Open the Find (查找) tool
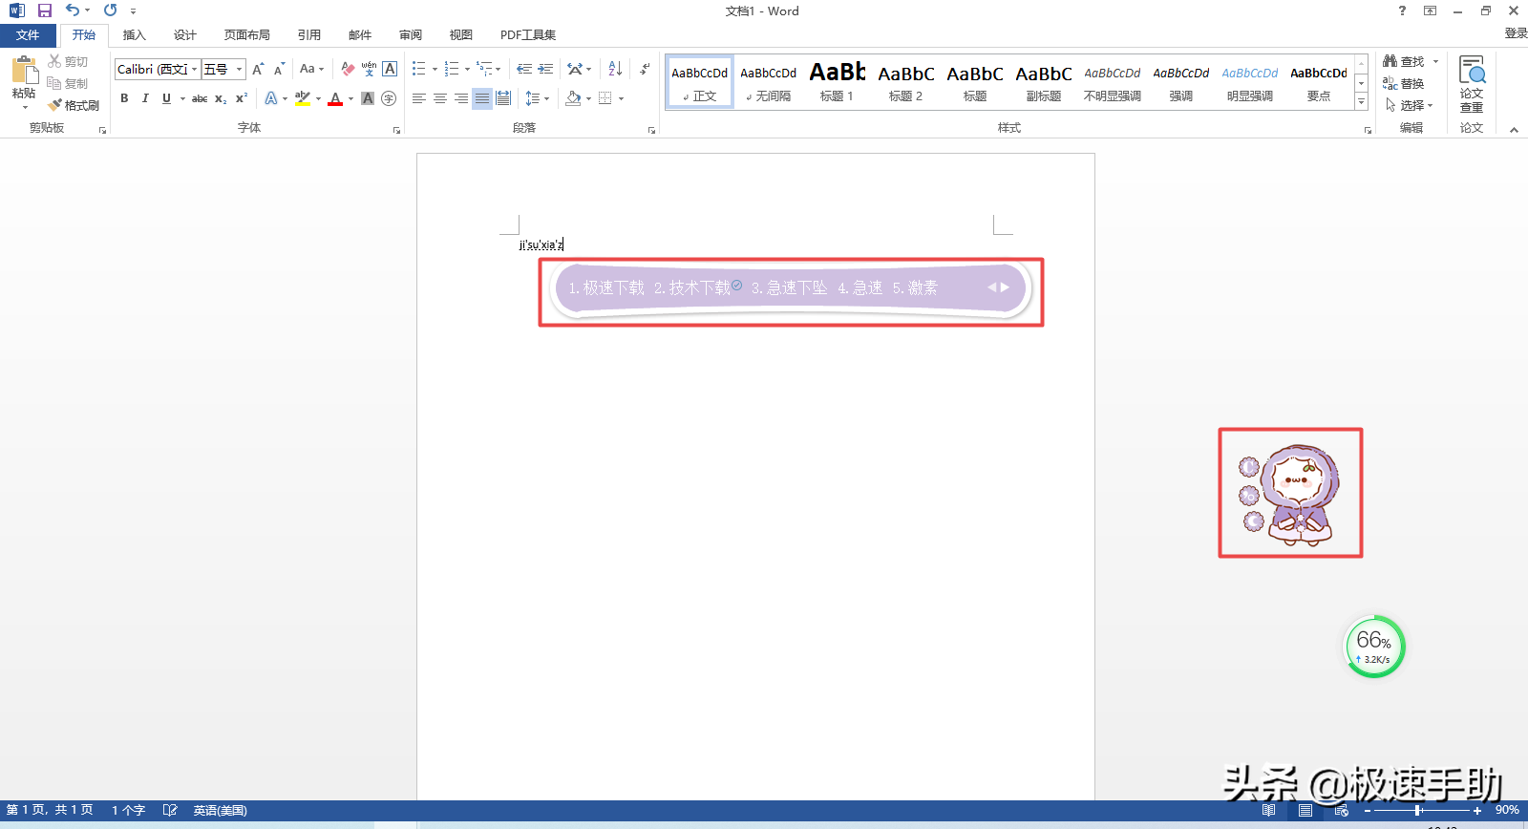Image resolution: width=1528 pixels, height=829 pixels. point(1404,61)
